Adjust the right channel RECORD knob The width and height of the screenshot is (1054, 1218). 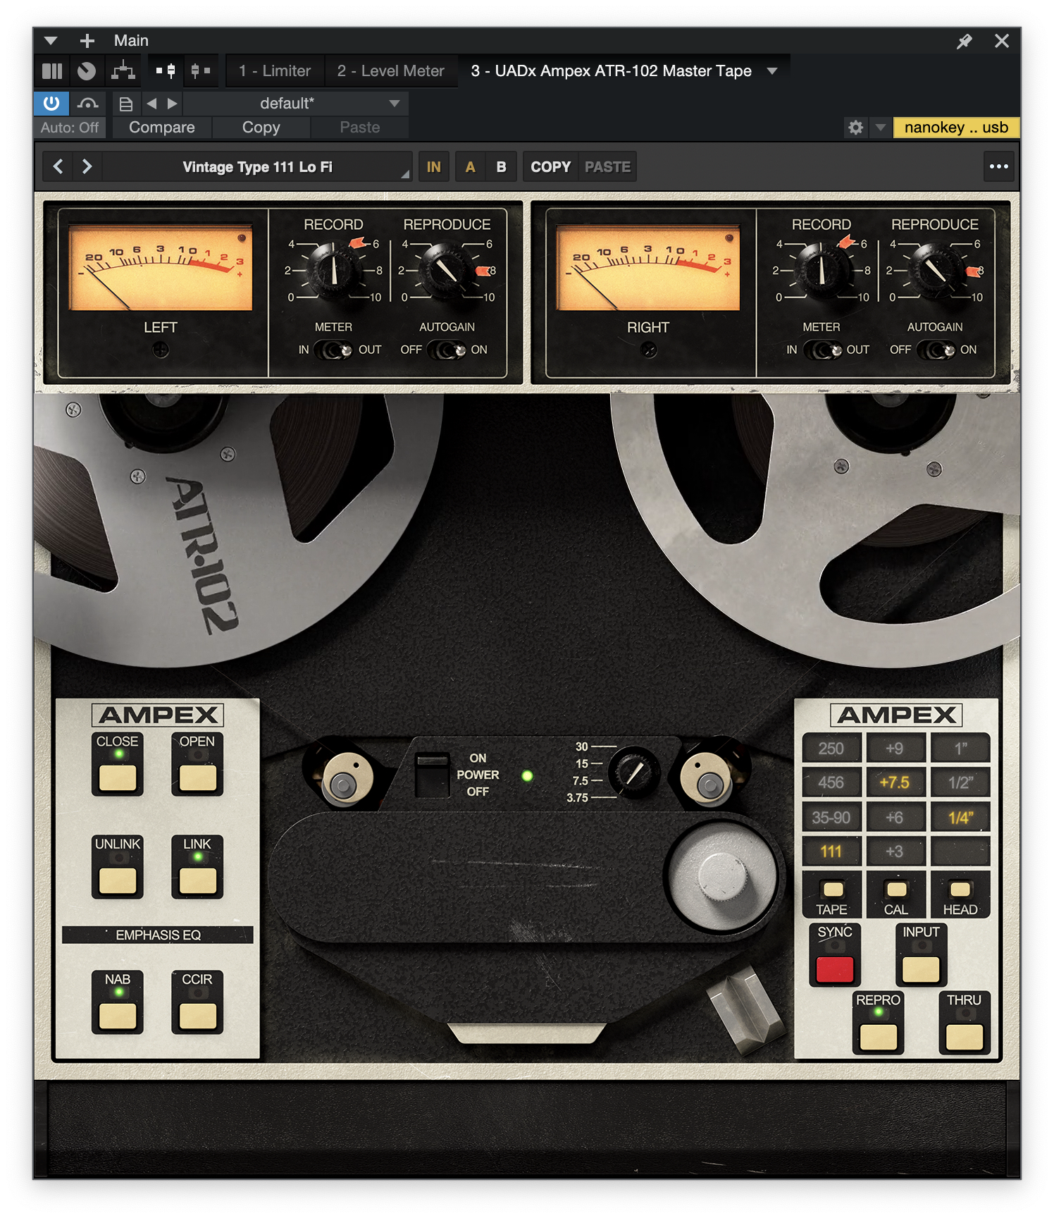click(821, 271)
